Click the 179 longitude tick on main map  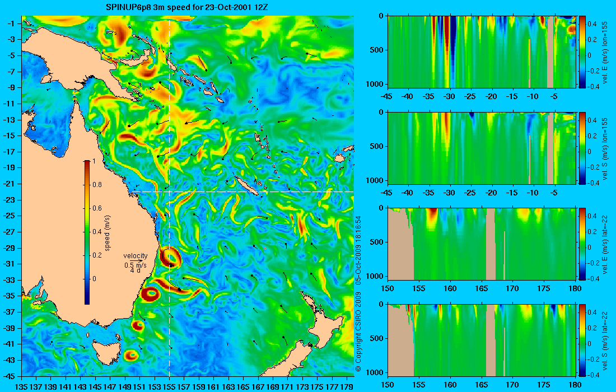click(x=347, y=386)
